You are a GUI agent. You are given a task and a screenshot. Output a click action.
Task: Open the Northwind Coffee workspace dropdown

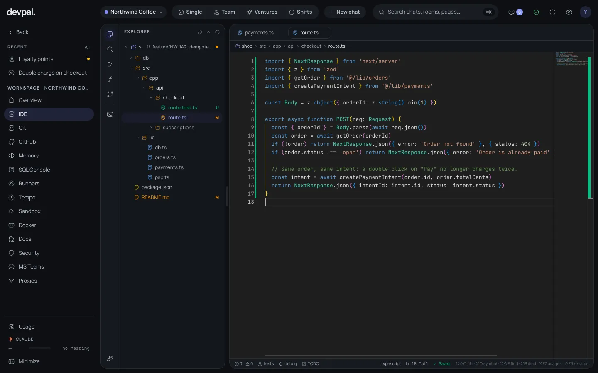pos(133,12)
